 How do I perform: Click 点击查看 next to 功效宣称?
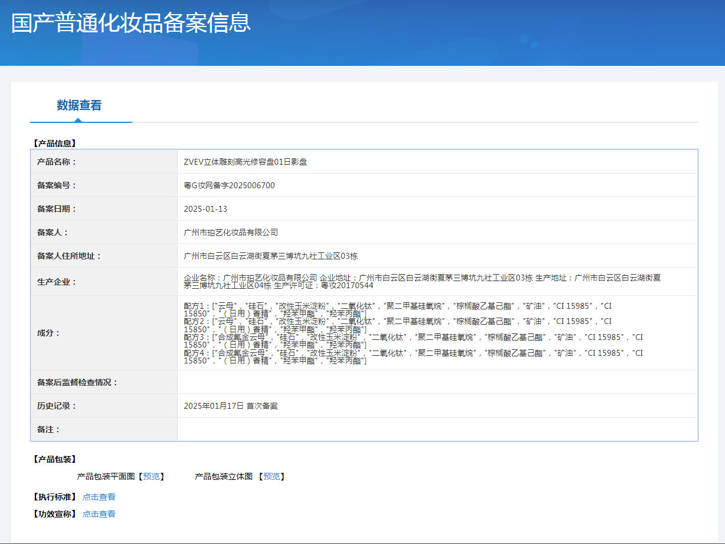point(99,514)
